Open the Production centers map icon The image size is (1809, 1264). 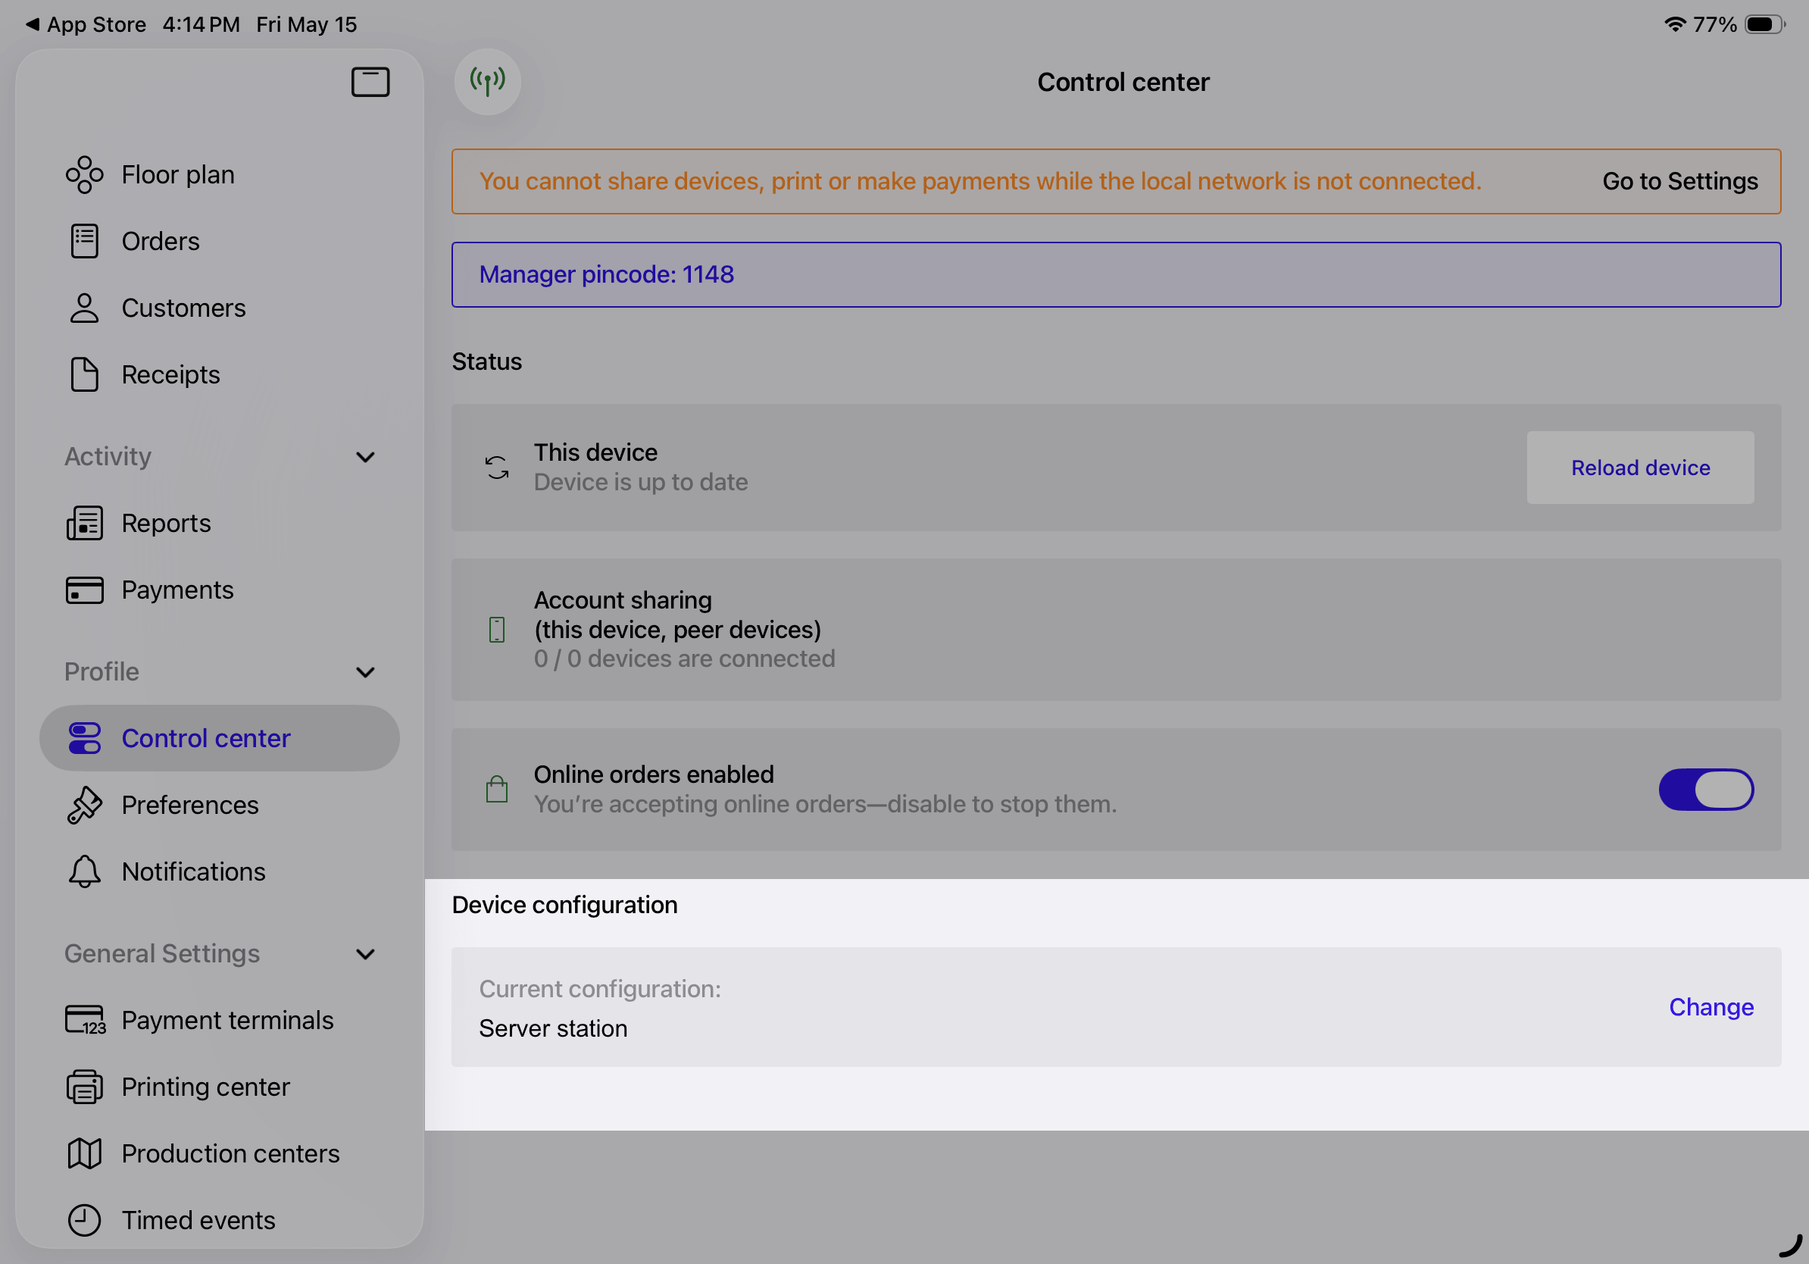84,1153
